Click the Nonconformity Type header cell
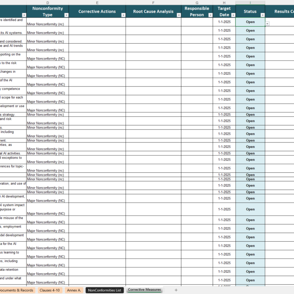 coord(48,11)
